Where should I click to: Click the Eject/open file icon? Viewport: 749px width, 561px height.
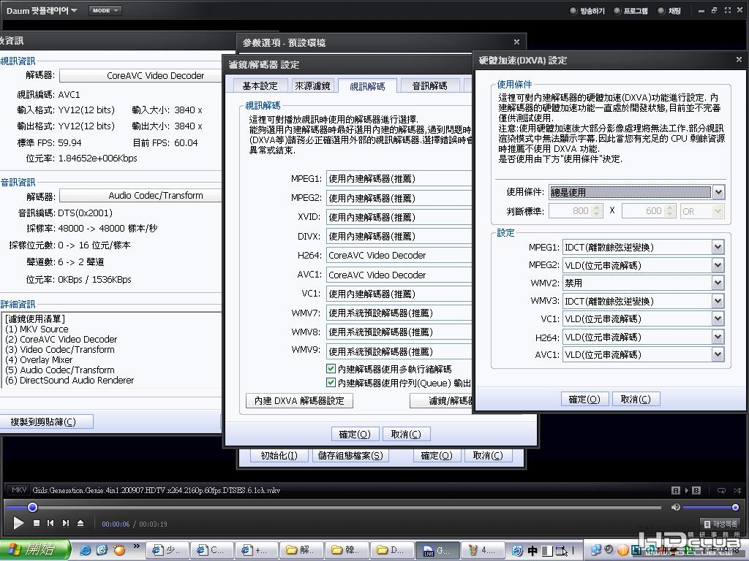coord(80,523)
